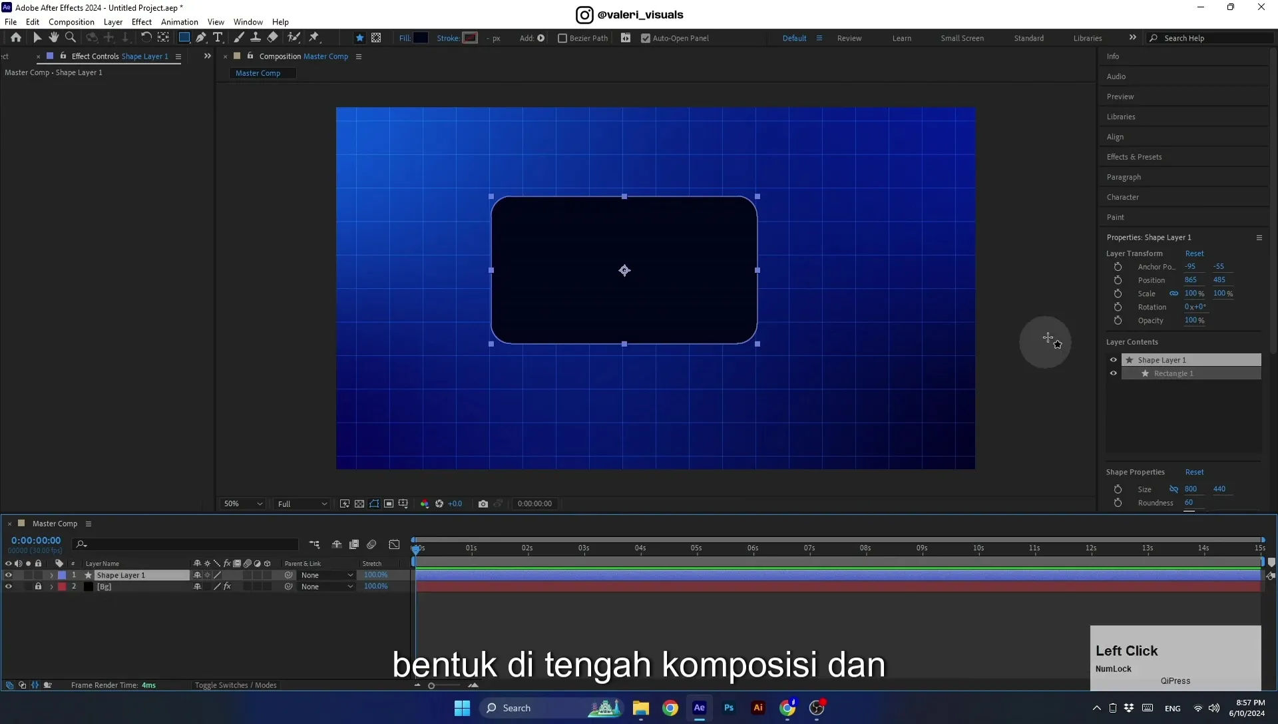Select the Puppet Pin tool

(314, 38)
